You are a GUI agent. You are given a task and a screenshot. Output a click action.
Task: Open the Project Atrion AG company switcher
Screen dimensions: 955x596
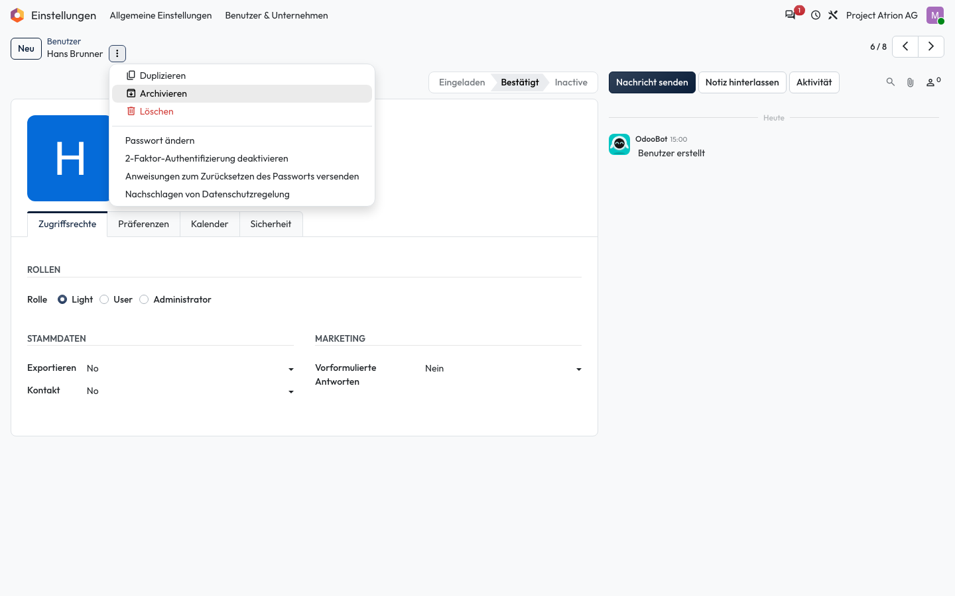click(x=882, y=15)
